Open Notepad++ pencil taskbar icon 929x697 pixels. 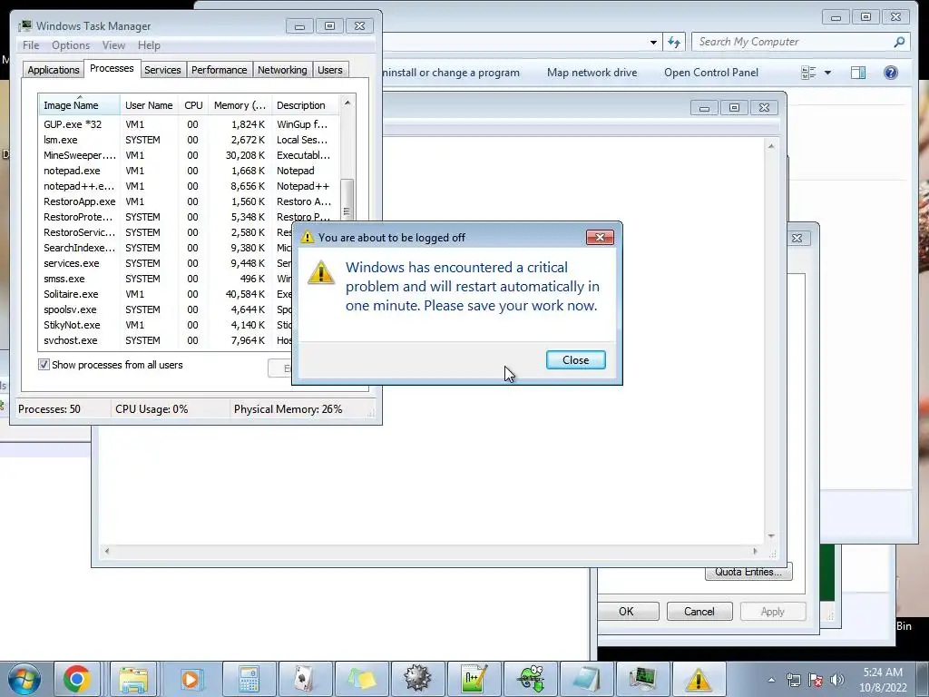tap(474, 679)
